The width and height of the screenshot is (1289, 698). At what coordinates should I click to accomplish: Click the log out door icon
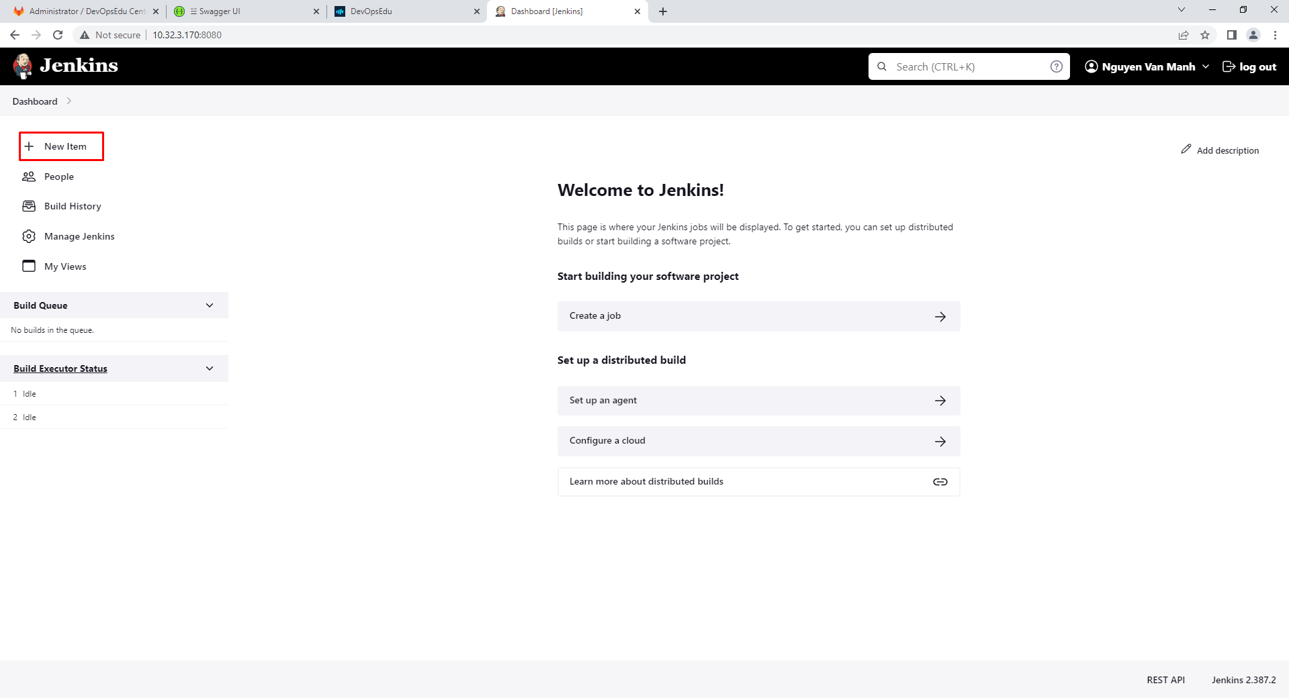(1229, 66)
